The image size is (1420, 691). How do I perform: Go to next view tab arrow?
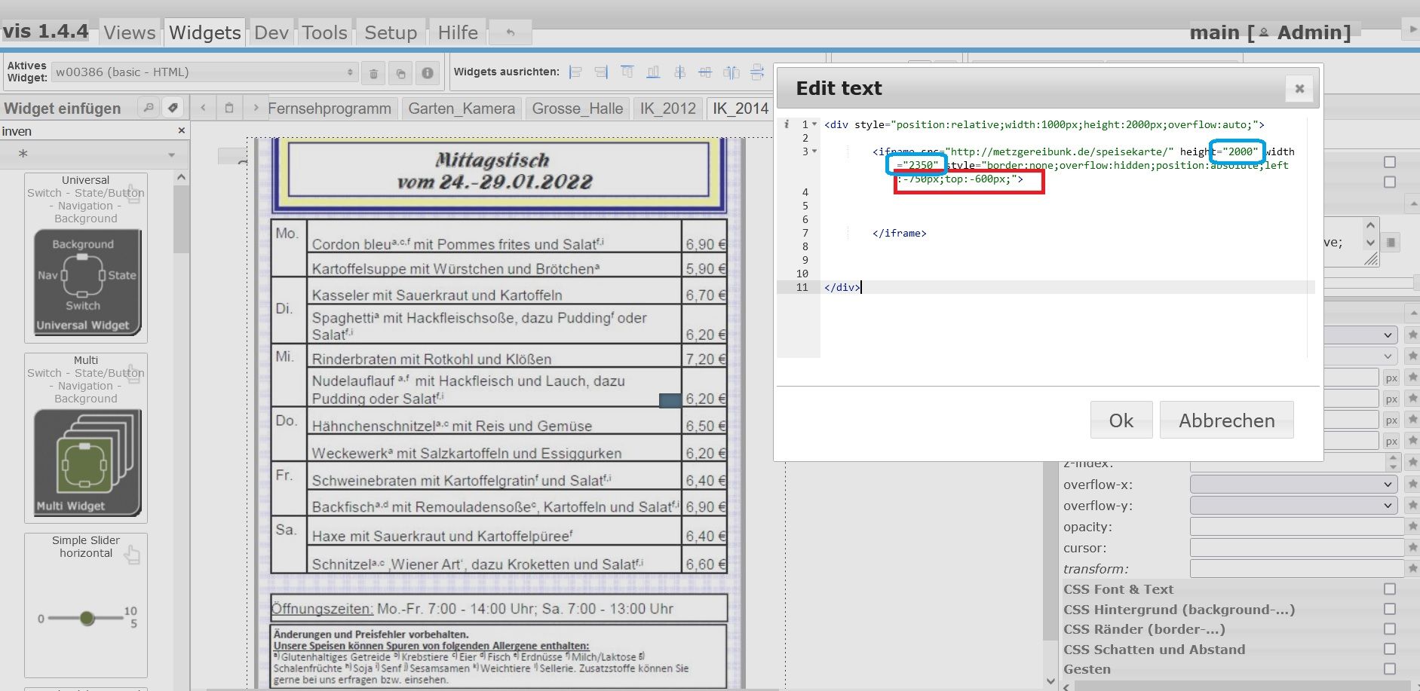click(256, 108)
